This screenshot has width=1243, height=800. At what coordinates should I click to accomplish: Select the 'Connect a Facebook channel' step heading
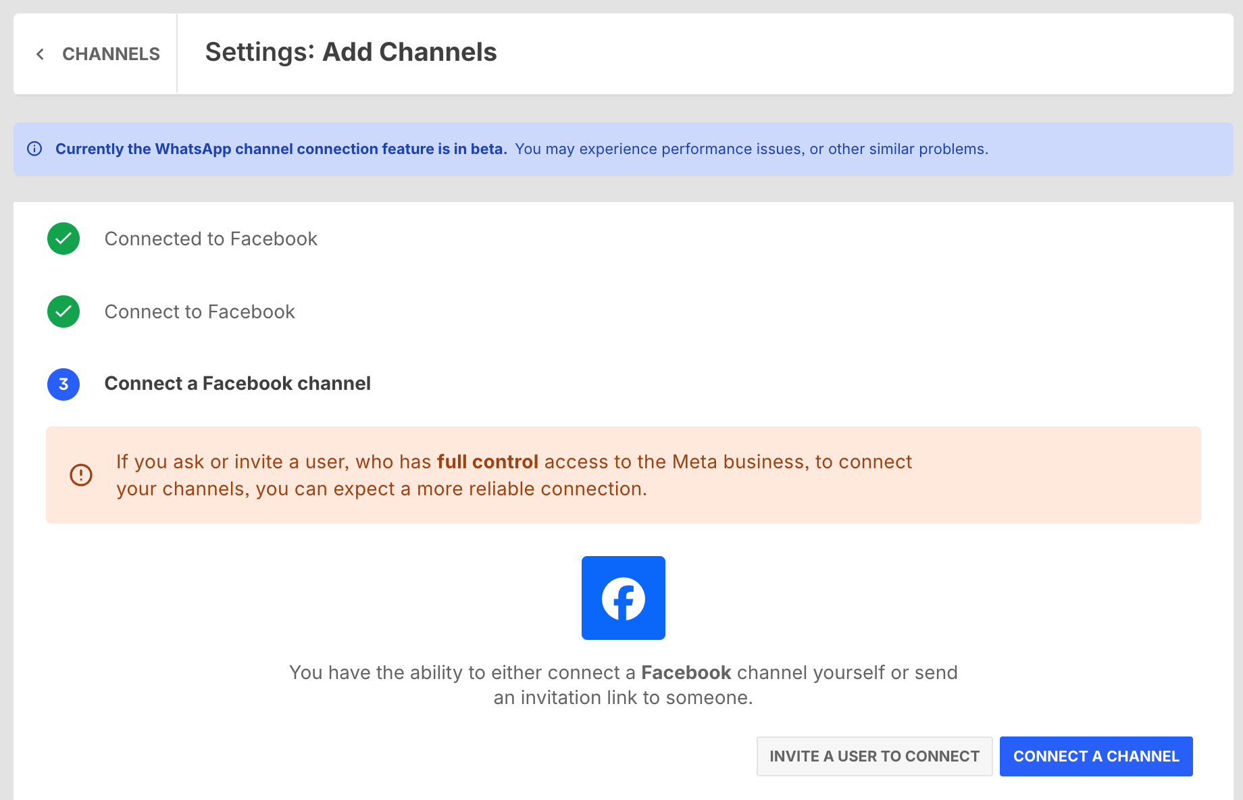(x=238, y=384)
